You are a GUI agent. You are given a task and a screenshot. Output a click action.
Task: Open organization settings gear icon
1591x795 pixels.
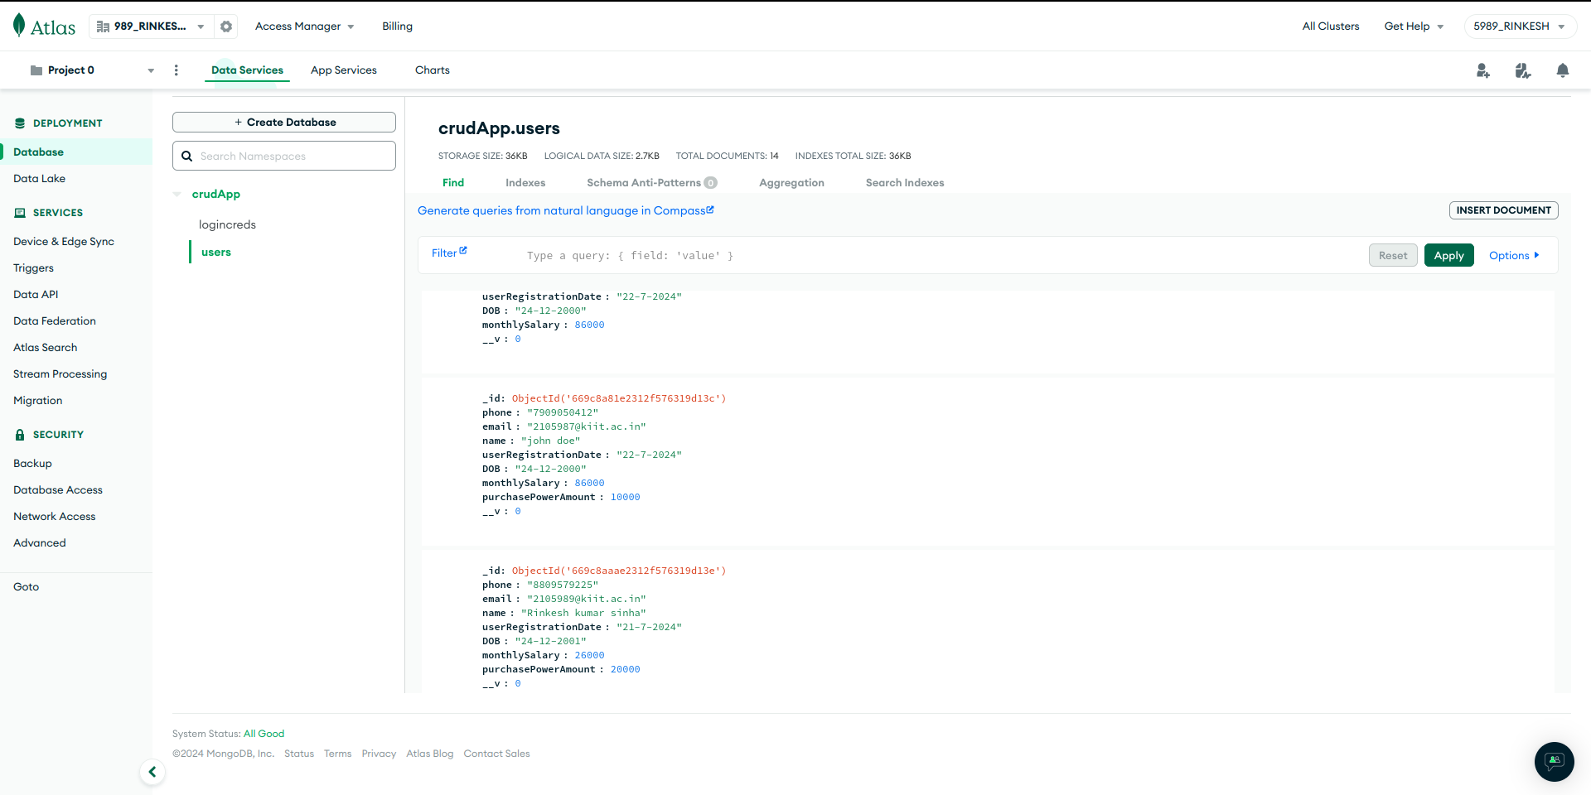(226, 26)
